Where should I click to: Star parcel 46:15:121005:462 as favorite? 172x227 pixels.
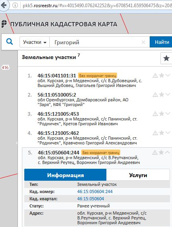161,133
